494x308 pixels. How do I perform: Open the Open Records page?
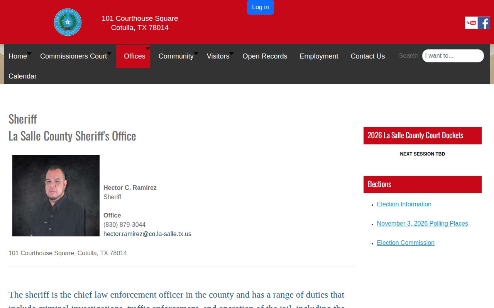click(x=265, y=56)
